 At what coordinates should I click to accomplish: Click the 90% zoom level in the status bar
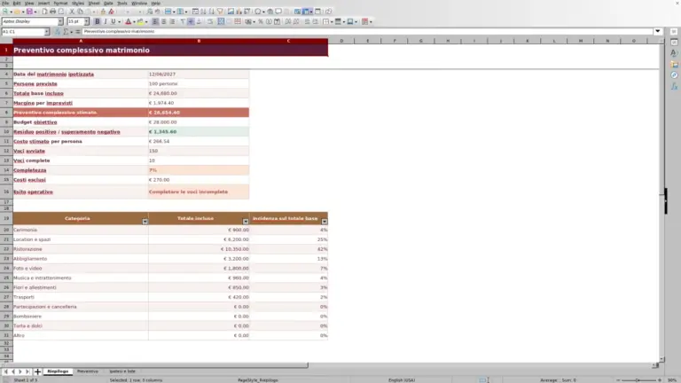click(672, 380)
